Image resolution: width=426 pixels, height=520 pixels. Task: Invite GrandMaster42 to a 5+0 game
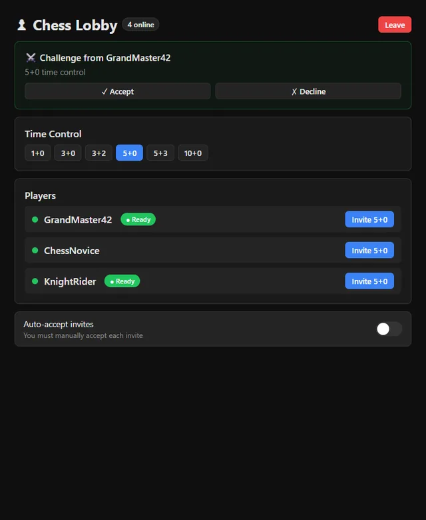(369, 219)
